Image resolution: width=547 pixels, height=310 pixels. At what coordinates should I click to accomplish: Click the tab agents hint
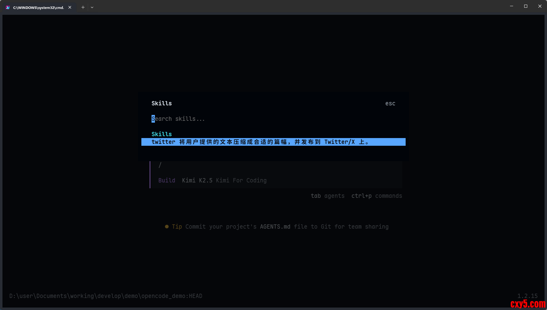pos(327,196)
